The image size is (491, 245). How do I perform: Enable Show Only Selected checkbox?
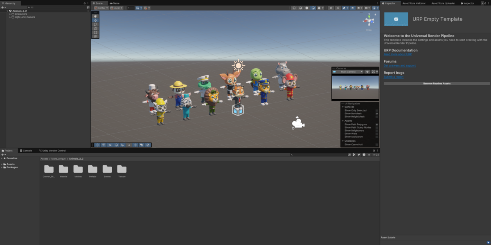click(x=377, y=111)
